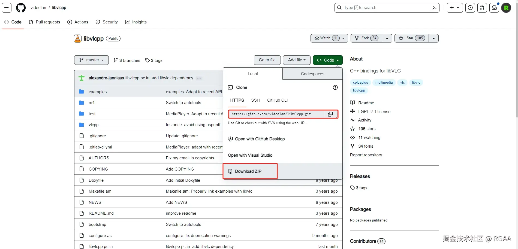Open the master branch dropdown
Viewport: 518px width, 249px height.
point(91,60)
